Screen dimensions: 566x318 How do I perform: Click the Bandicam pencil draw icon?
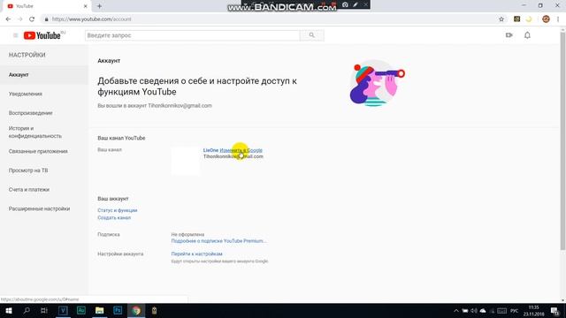tap(356, 4)
